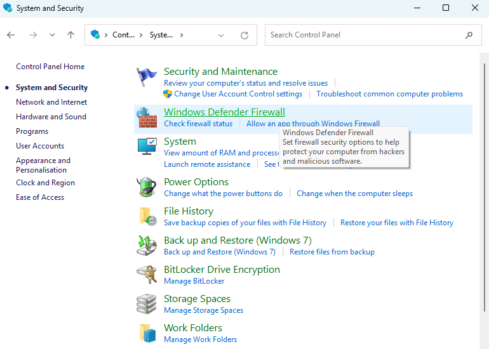Refresh the Control Panel view

(x=245, y=36)
